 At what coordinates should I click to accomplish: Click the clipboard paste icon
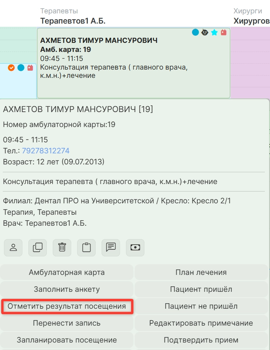click(87, 247)
